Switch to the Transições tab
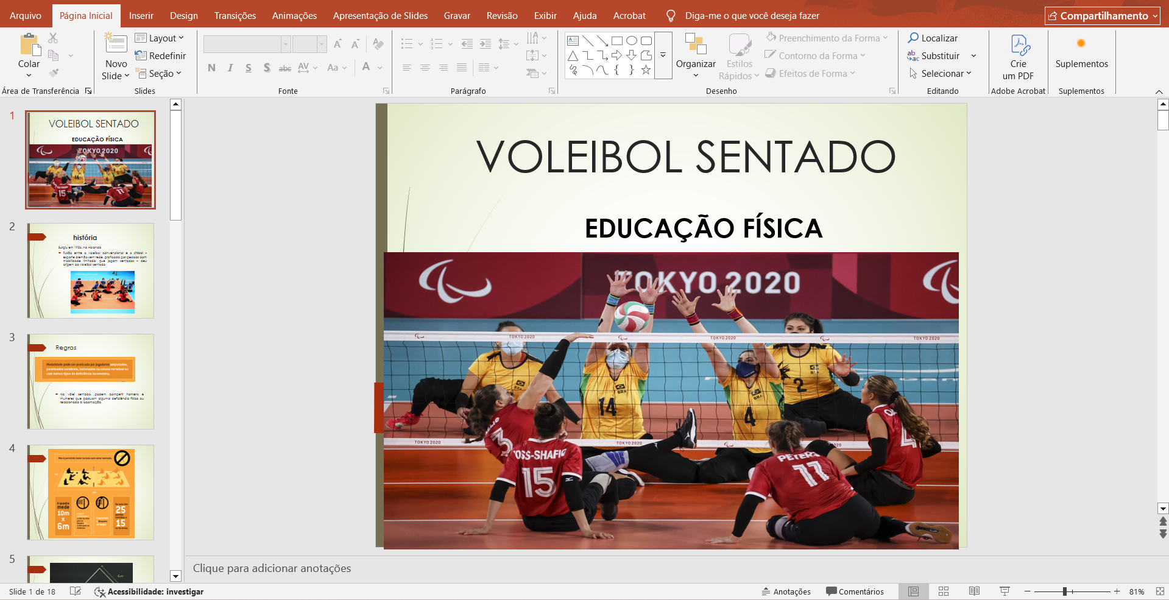The image size is (1169, 600). [235, 16]
